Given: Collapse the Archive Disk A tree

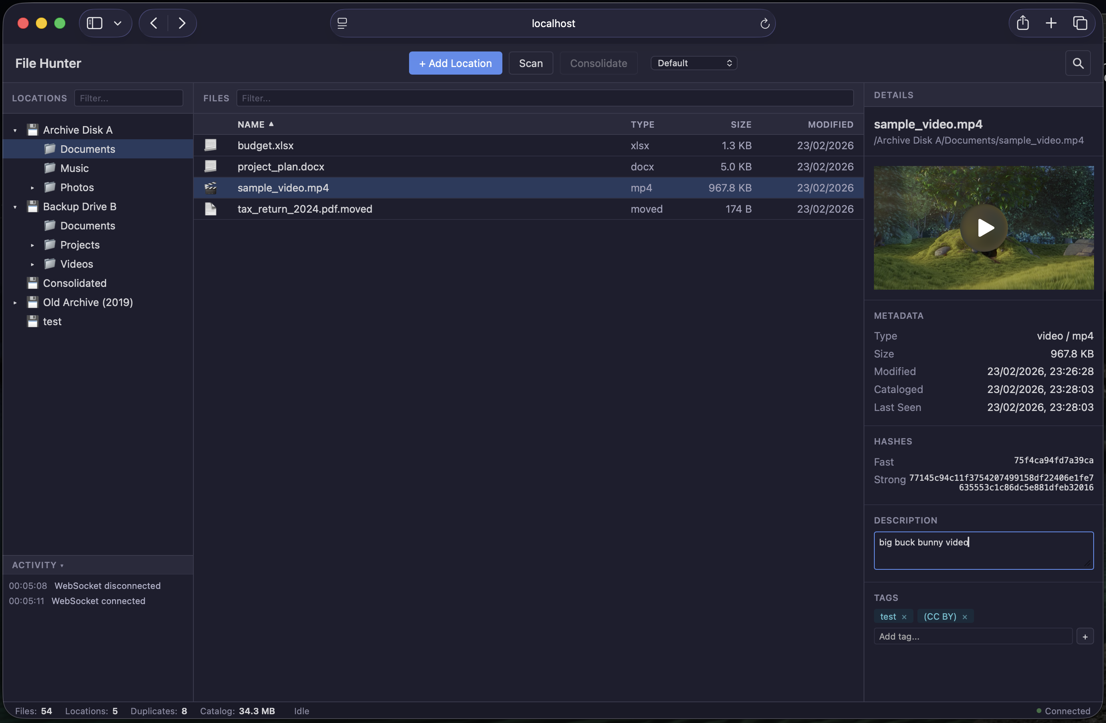Looking at the screenshot, I should (15, 130).
